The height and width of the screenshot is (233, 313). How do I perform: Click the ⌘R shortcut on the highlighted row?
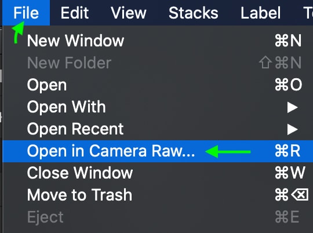pyautogui.click(x=287, y=151)
